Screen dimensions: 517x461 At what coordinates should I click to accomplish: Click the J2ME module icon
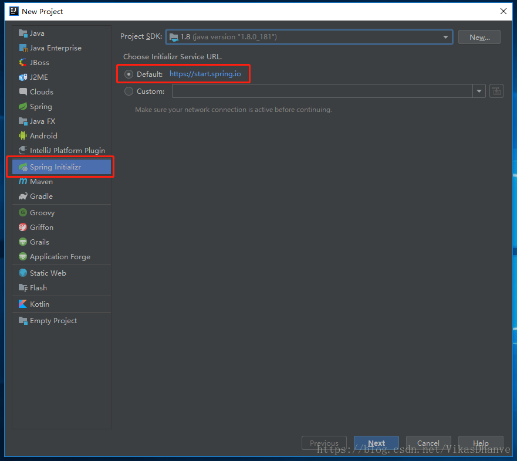(x=23, y=77)
